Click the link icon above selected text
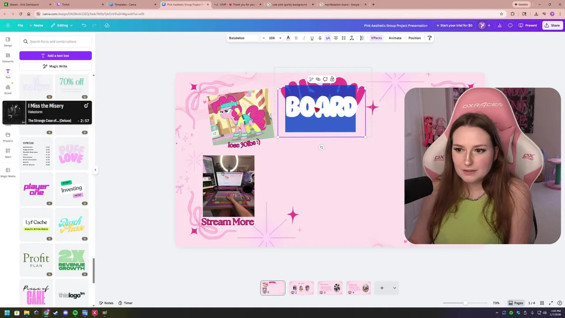Screen dimensions: 565x318 (318, 79)
